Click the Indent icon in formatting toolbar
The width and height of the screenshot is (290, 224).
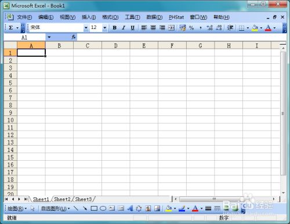(x=230, y=28)
